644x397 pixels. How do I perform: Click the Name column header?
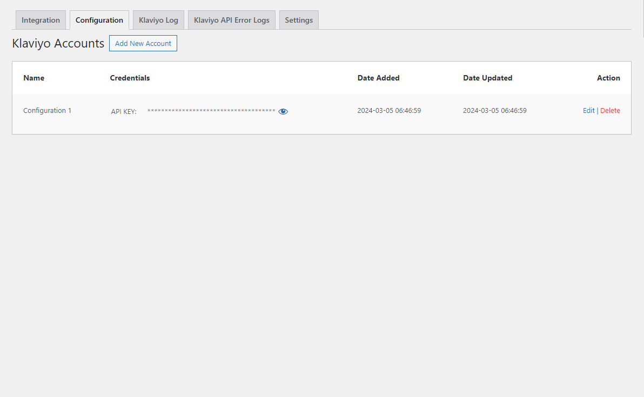[x=33, y=78]
